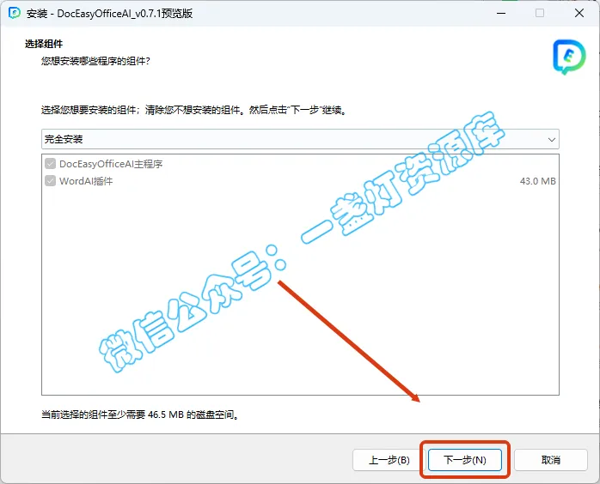Click the disabled maximize window button
The height and width of the screenshot is (484, 600).
coord(540,14)
